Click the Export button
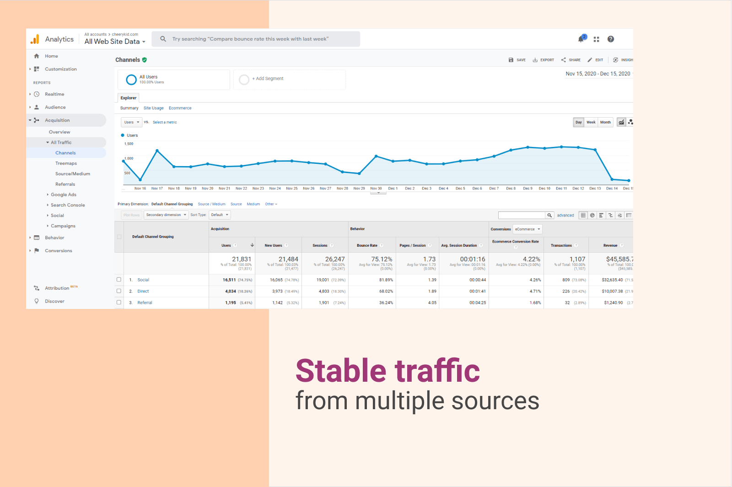732x487 pixels. [x=543, y=60]
